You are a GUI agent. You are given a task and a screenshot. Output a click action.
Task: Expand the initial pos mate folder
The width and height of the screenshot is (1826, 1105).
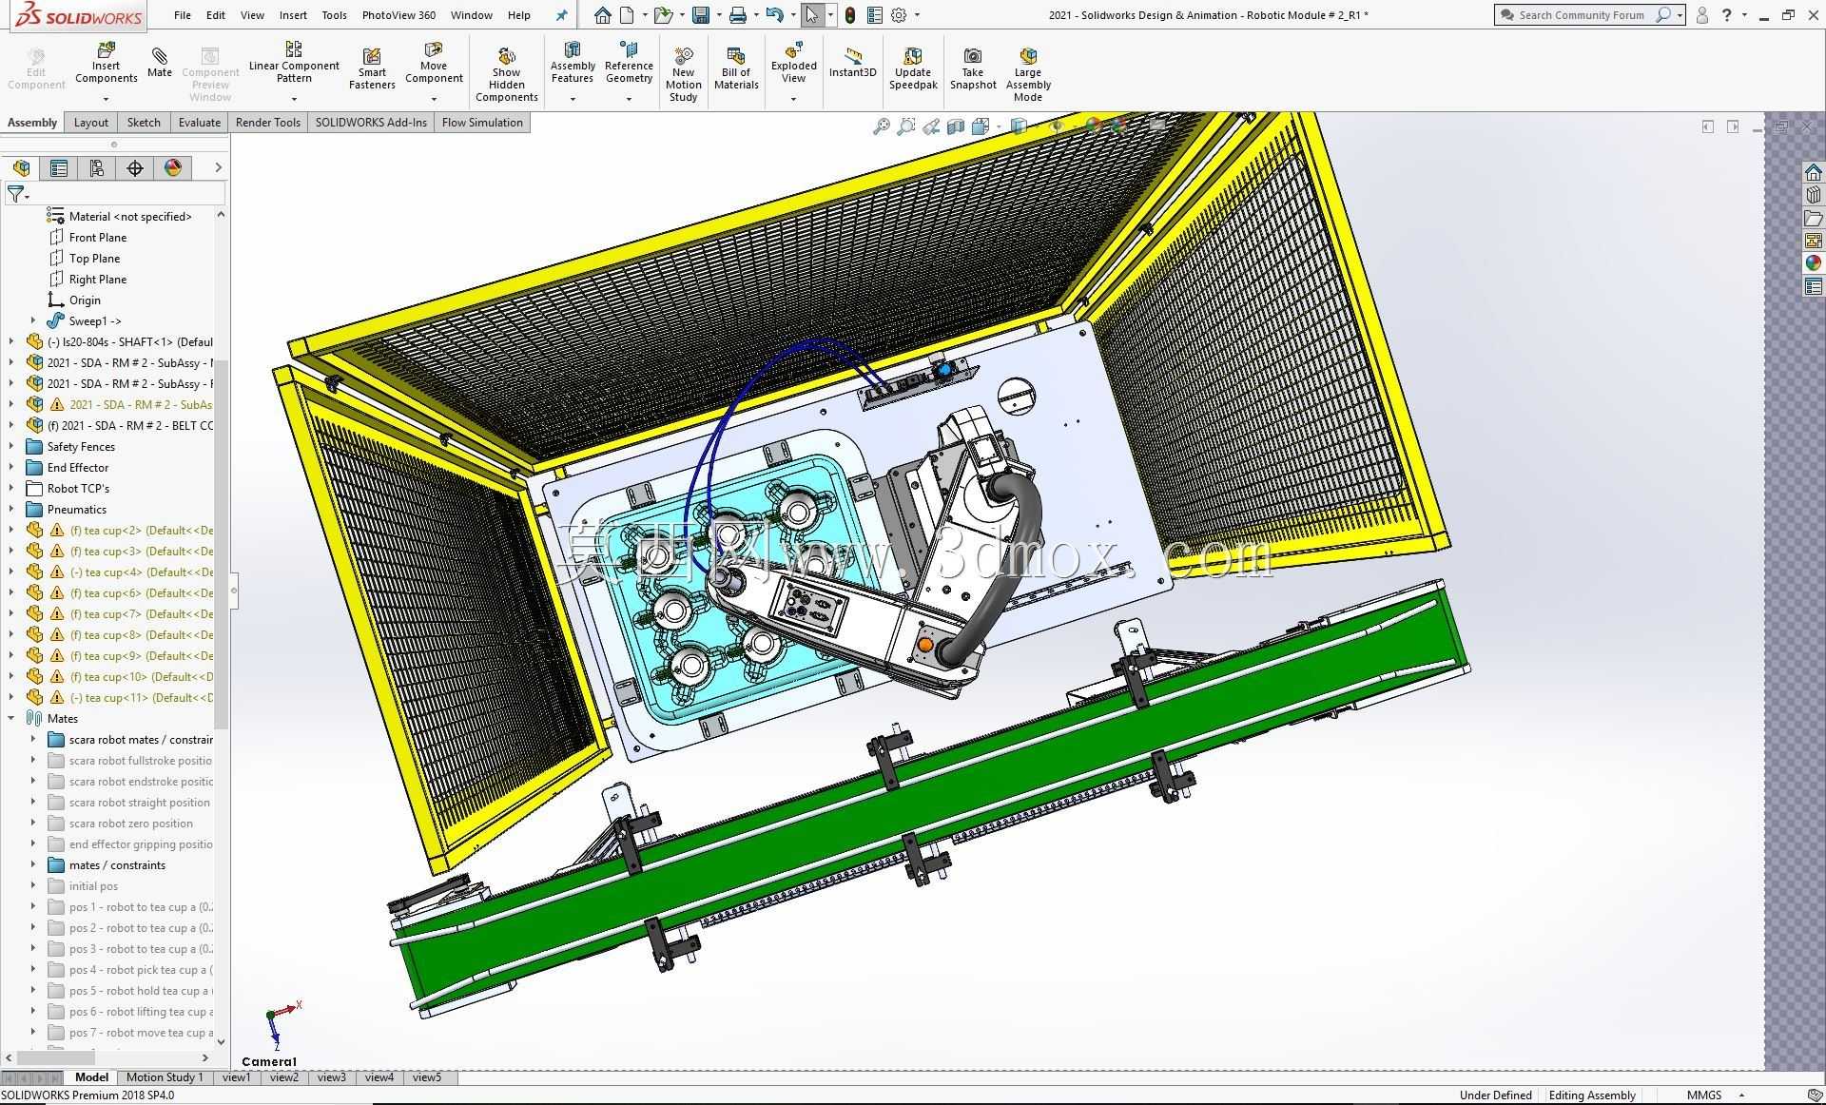pos(33,885)
